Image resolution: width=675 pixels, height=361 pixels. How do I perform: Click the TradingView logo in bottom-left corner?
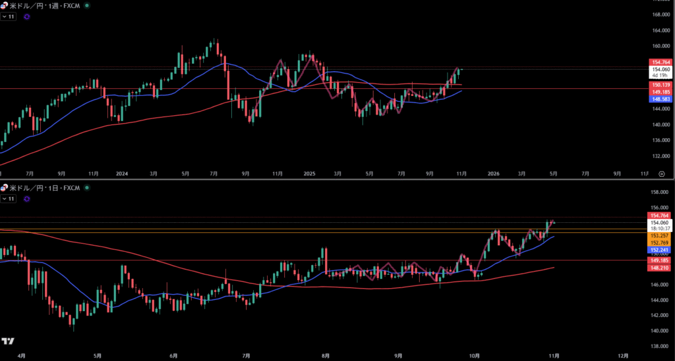(x=8, y=341)
